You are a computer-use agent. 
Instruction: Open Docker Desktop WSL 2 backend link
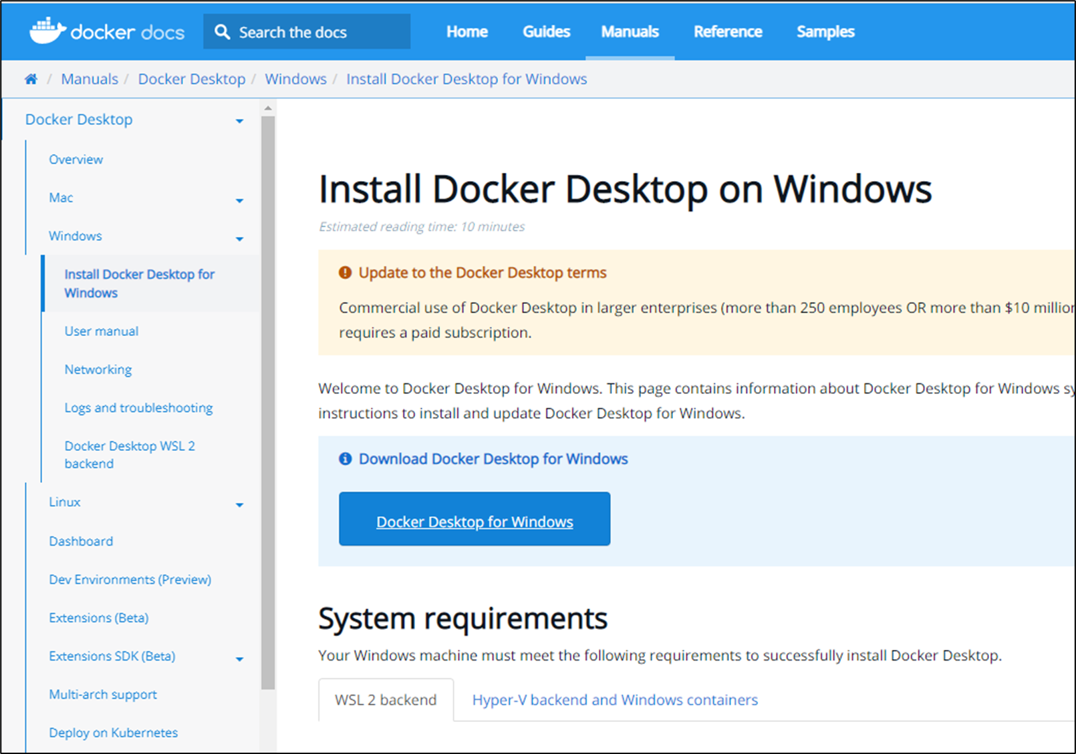click(130, 454)
